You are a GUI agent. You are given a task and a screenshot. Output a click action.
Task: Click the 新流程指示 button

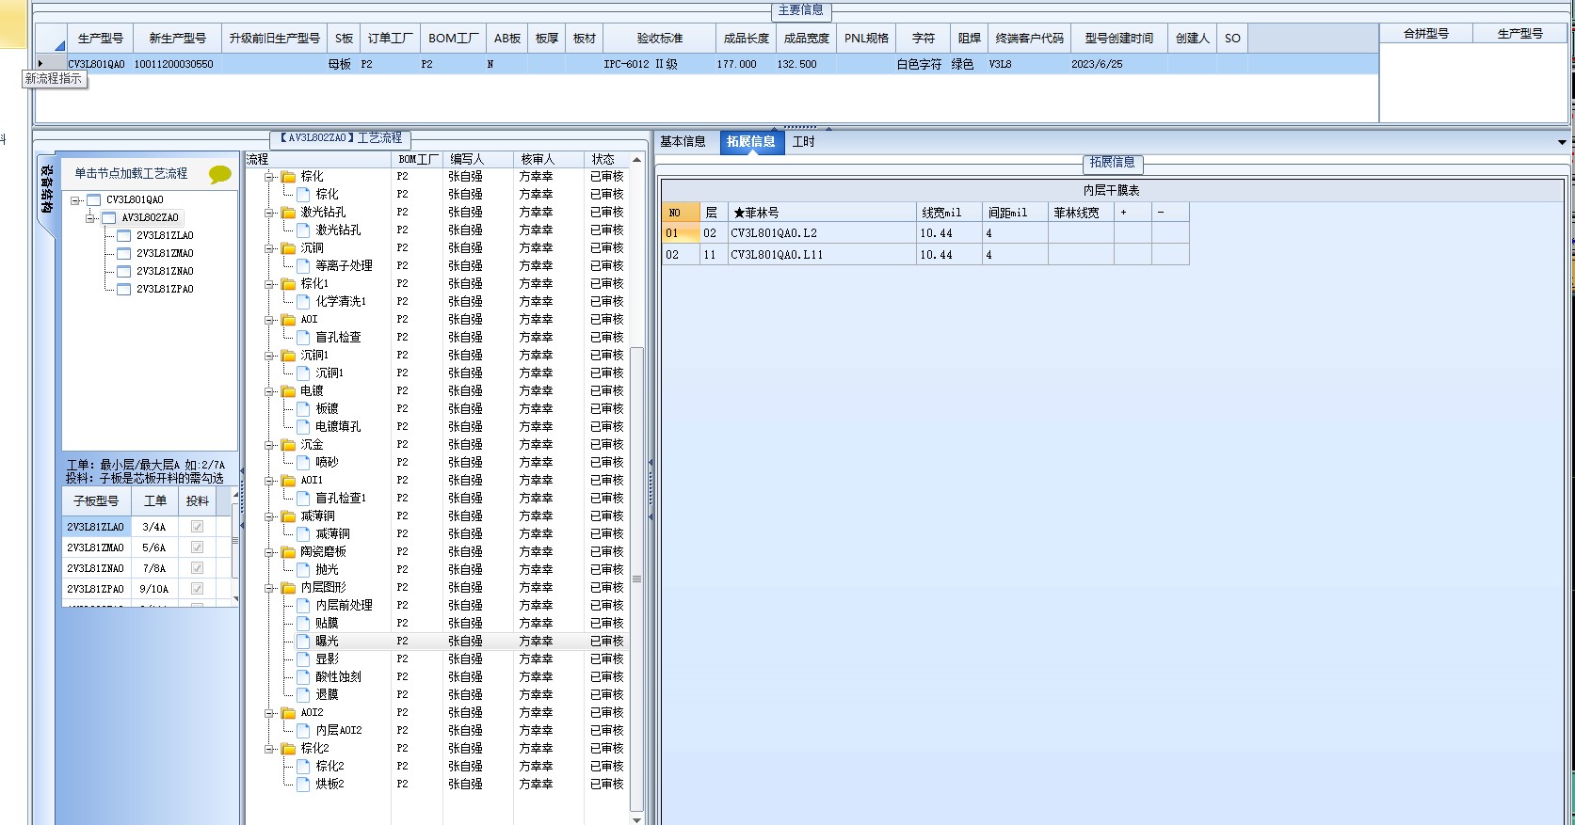point(54,79)
